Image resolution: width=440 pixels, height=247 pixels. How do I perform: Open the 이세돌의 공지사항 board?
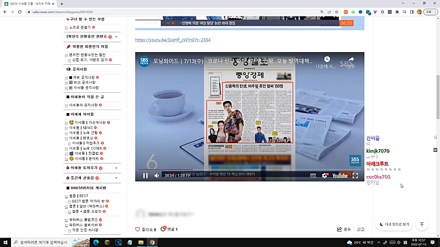tap(84, 105)
